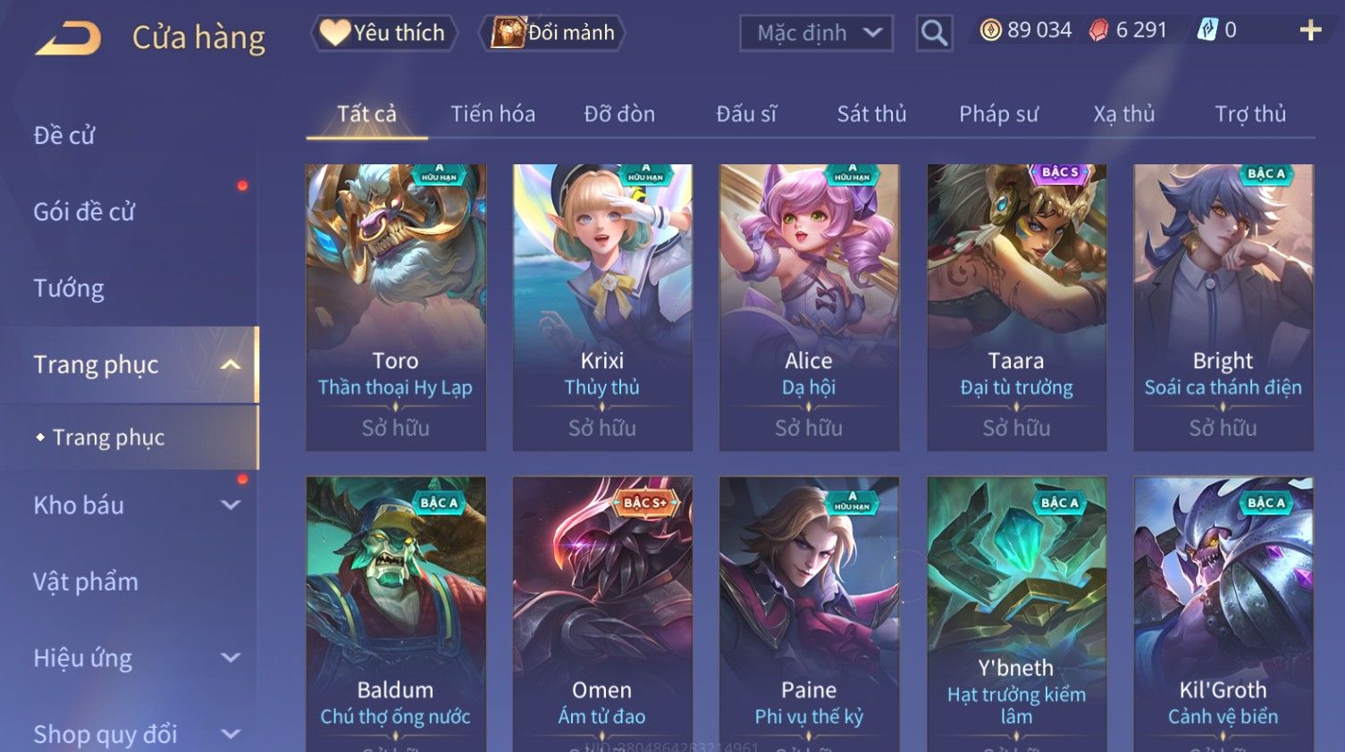Image resolution: width=1345 pixels, height=752 pixels.
Task: Tap the golden back arrow icon
Action: coord(68,38)
